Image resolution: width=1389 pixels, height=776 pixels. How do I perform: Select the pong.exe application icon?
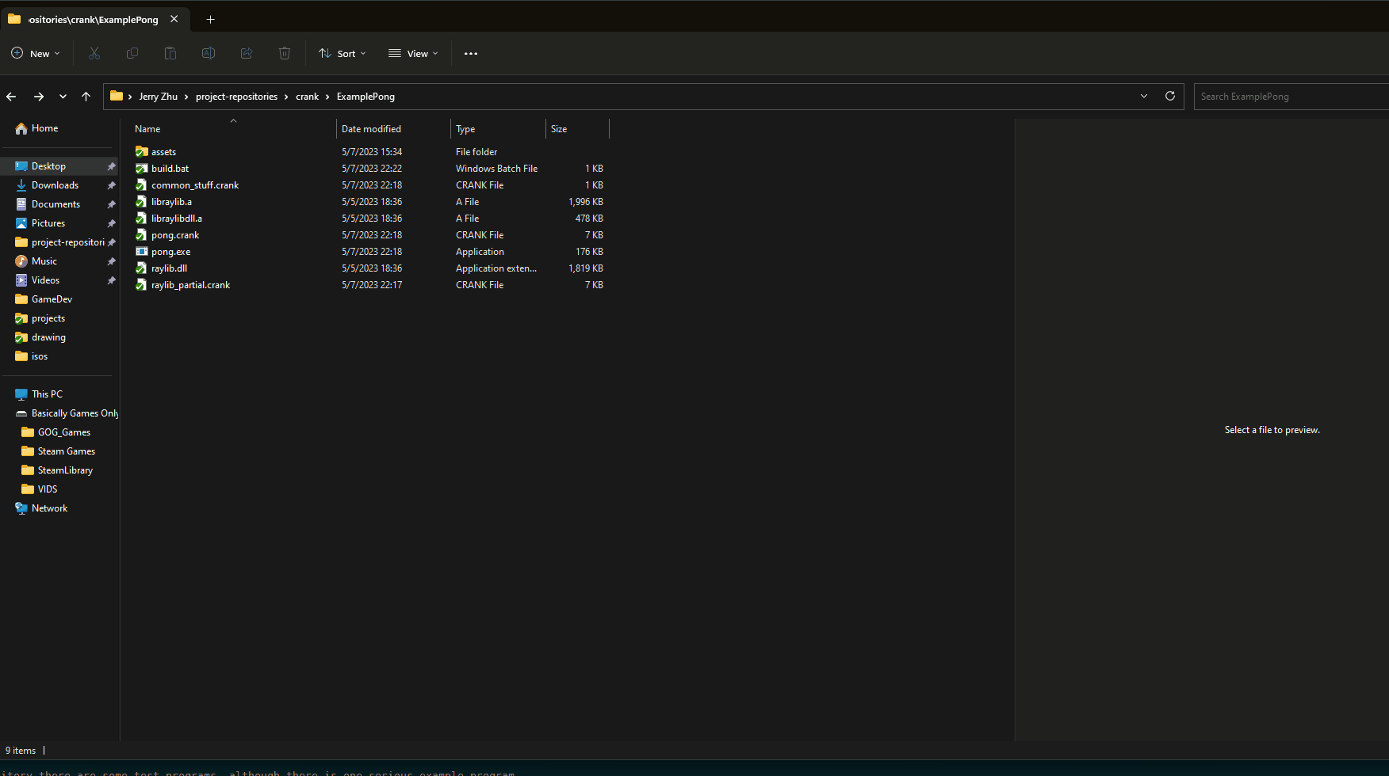(142, 251)
